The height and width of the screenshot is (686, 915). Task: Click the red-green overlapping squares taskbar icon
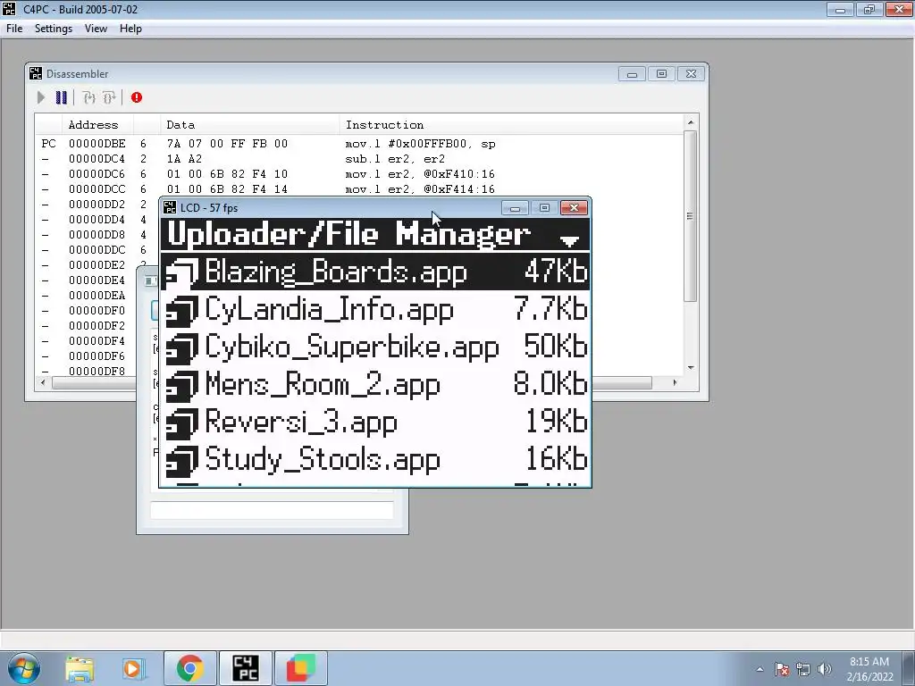pos(300,668)
